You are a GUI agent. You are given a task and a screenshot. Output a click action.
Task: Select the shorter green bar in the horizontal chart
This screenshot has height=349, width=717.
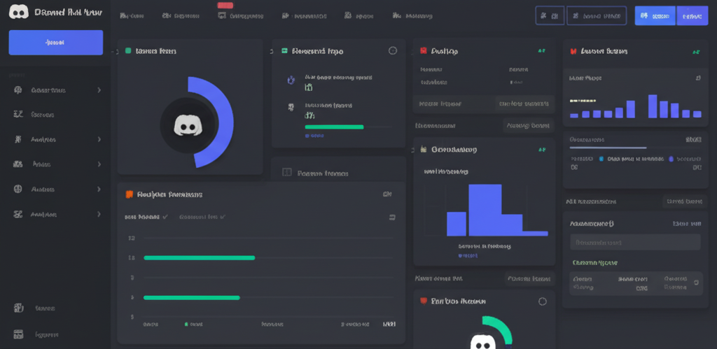(x=192, y=297)
